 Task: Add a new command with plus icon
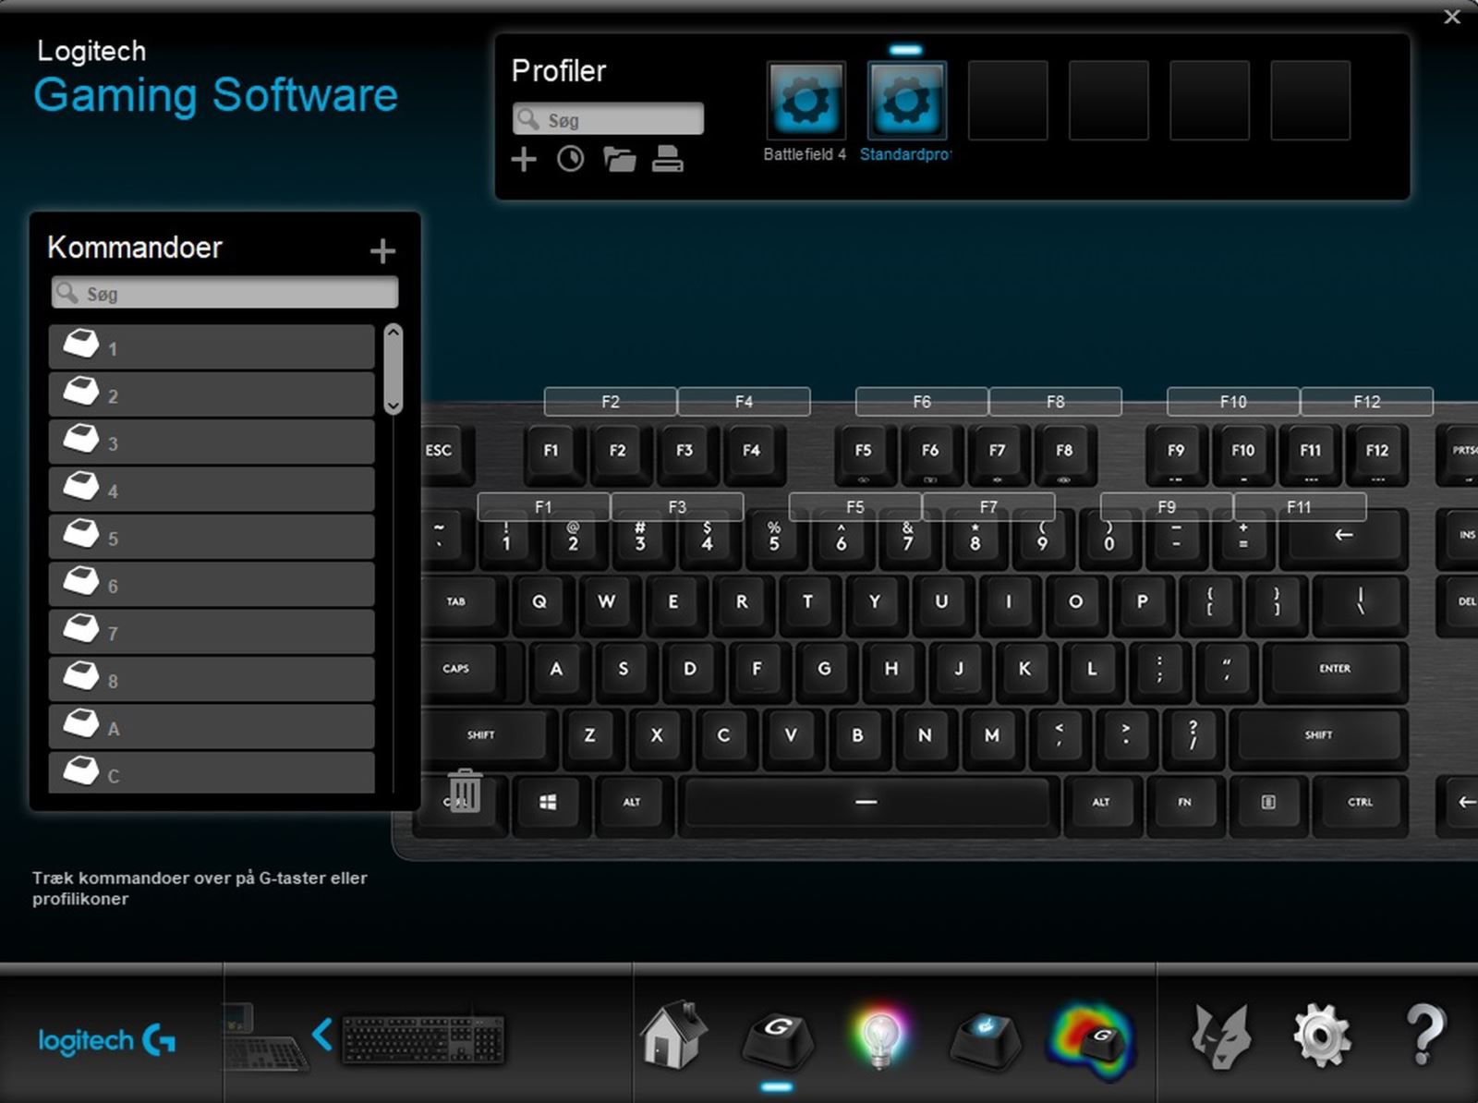click(382, 250)
